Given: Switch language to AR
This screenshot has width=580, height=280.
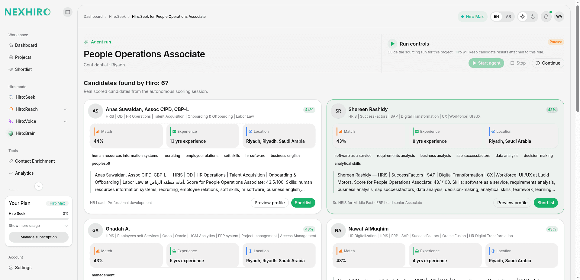Looking at the screenshot, I should (508, 17).
